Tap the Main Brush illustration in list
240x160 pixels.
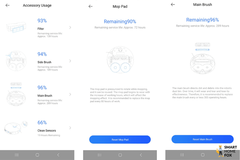click(x=16, y=94)
